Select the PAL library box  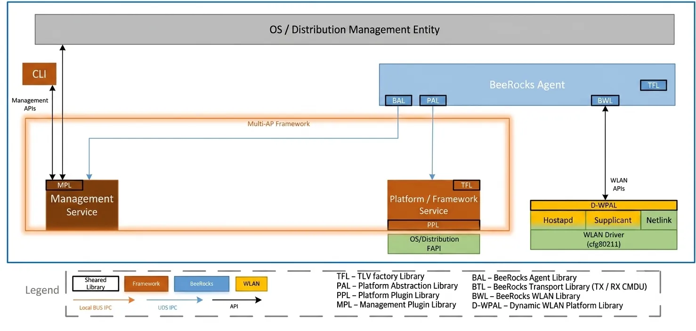[432, 100]
